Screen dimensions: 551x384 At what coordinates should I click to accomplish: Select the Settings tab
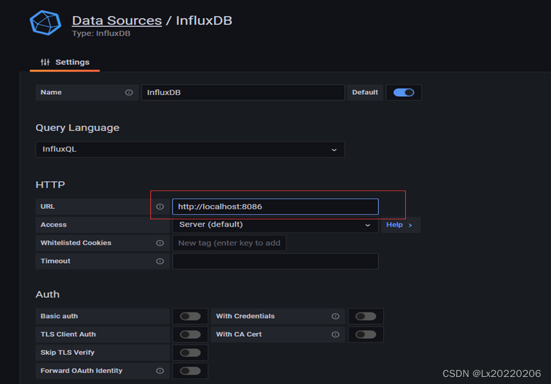click(65, 62)
